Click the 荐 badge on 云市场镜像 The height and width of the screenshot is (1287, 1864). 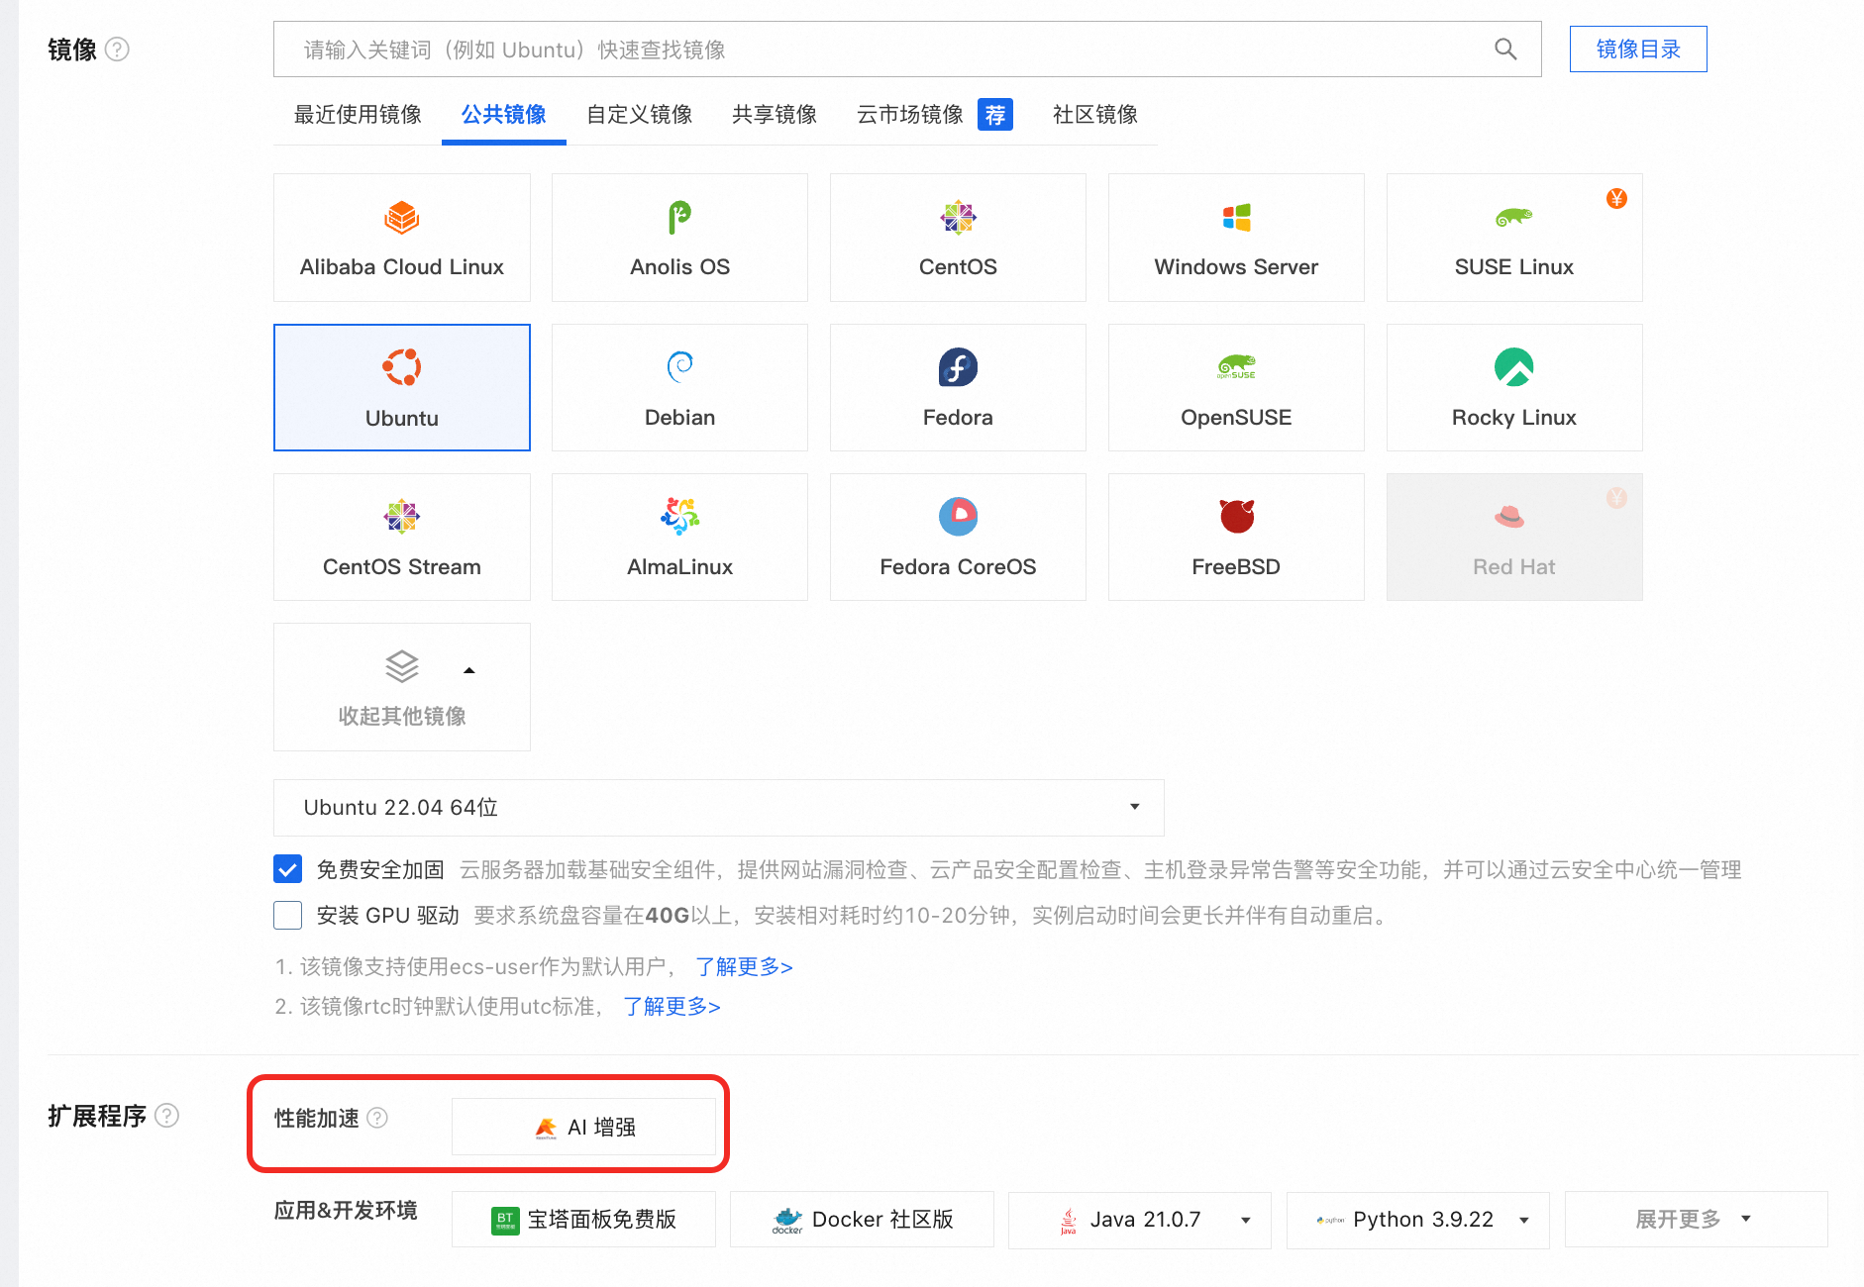(994, 115)
